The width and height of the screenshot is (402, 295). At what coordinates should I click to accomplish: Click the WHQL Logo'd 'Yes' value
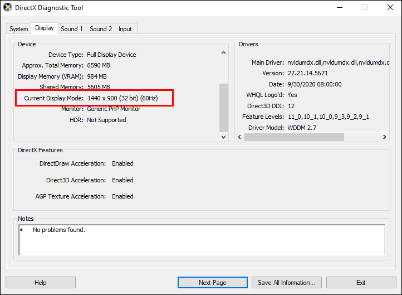click(292, 95)
